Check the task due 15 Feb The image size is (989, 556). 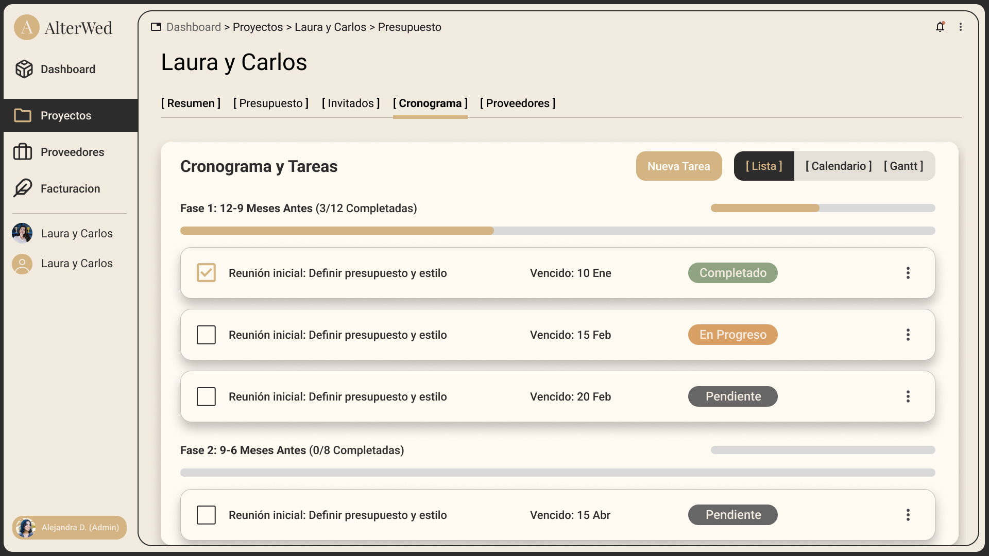click(206, 335)
